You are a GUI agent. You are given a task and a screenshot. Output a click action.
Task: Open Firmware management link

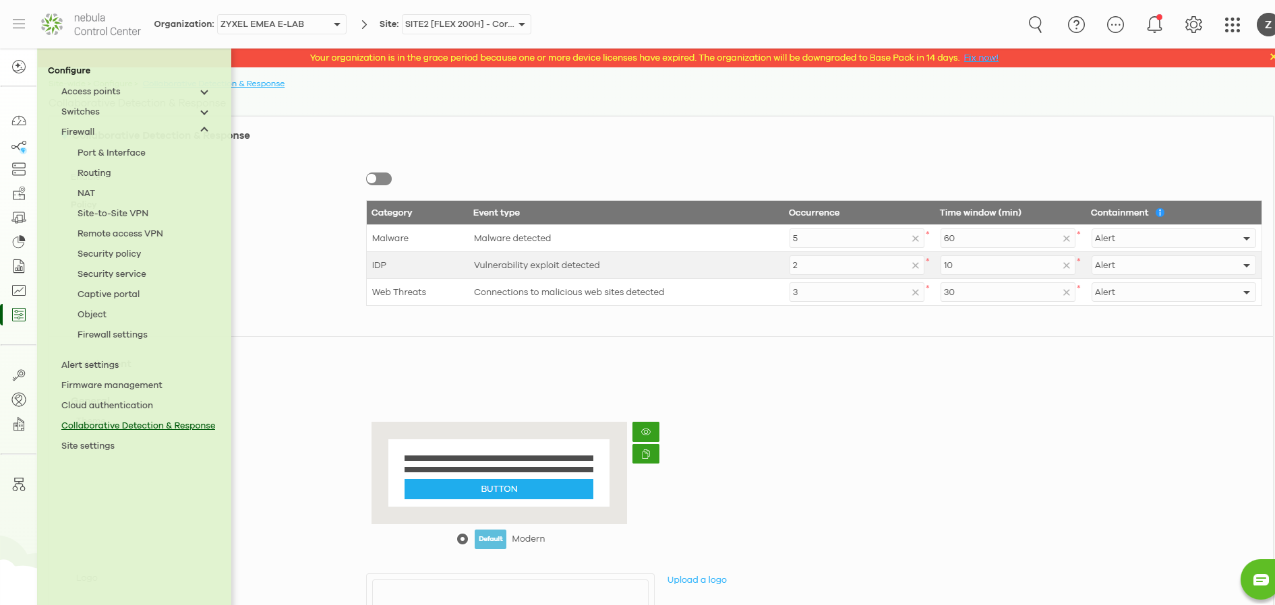112,385
